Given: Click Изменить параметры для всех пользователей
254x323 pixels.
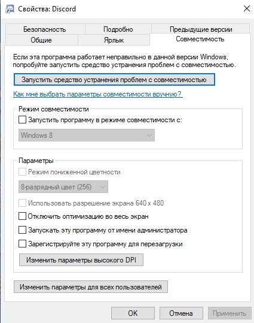Looking at the screenshot, I should (x=91, y=286).
